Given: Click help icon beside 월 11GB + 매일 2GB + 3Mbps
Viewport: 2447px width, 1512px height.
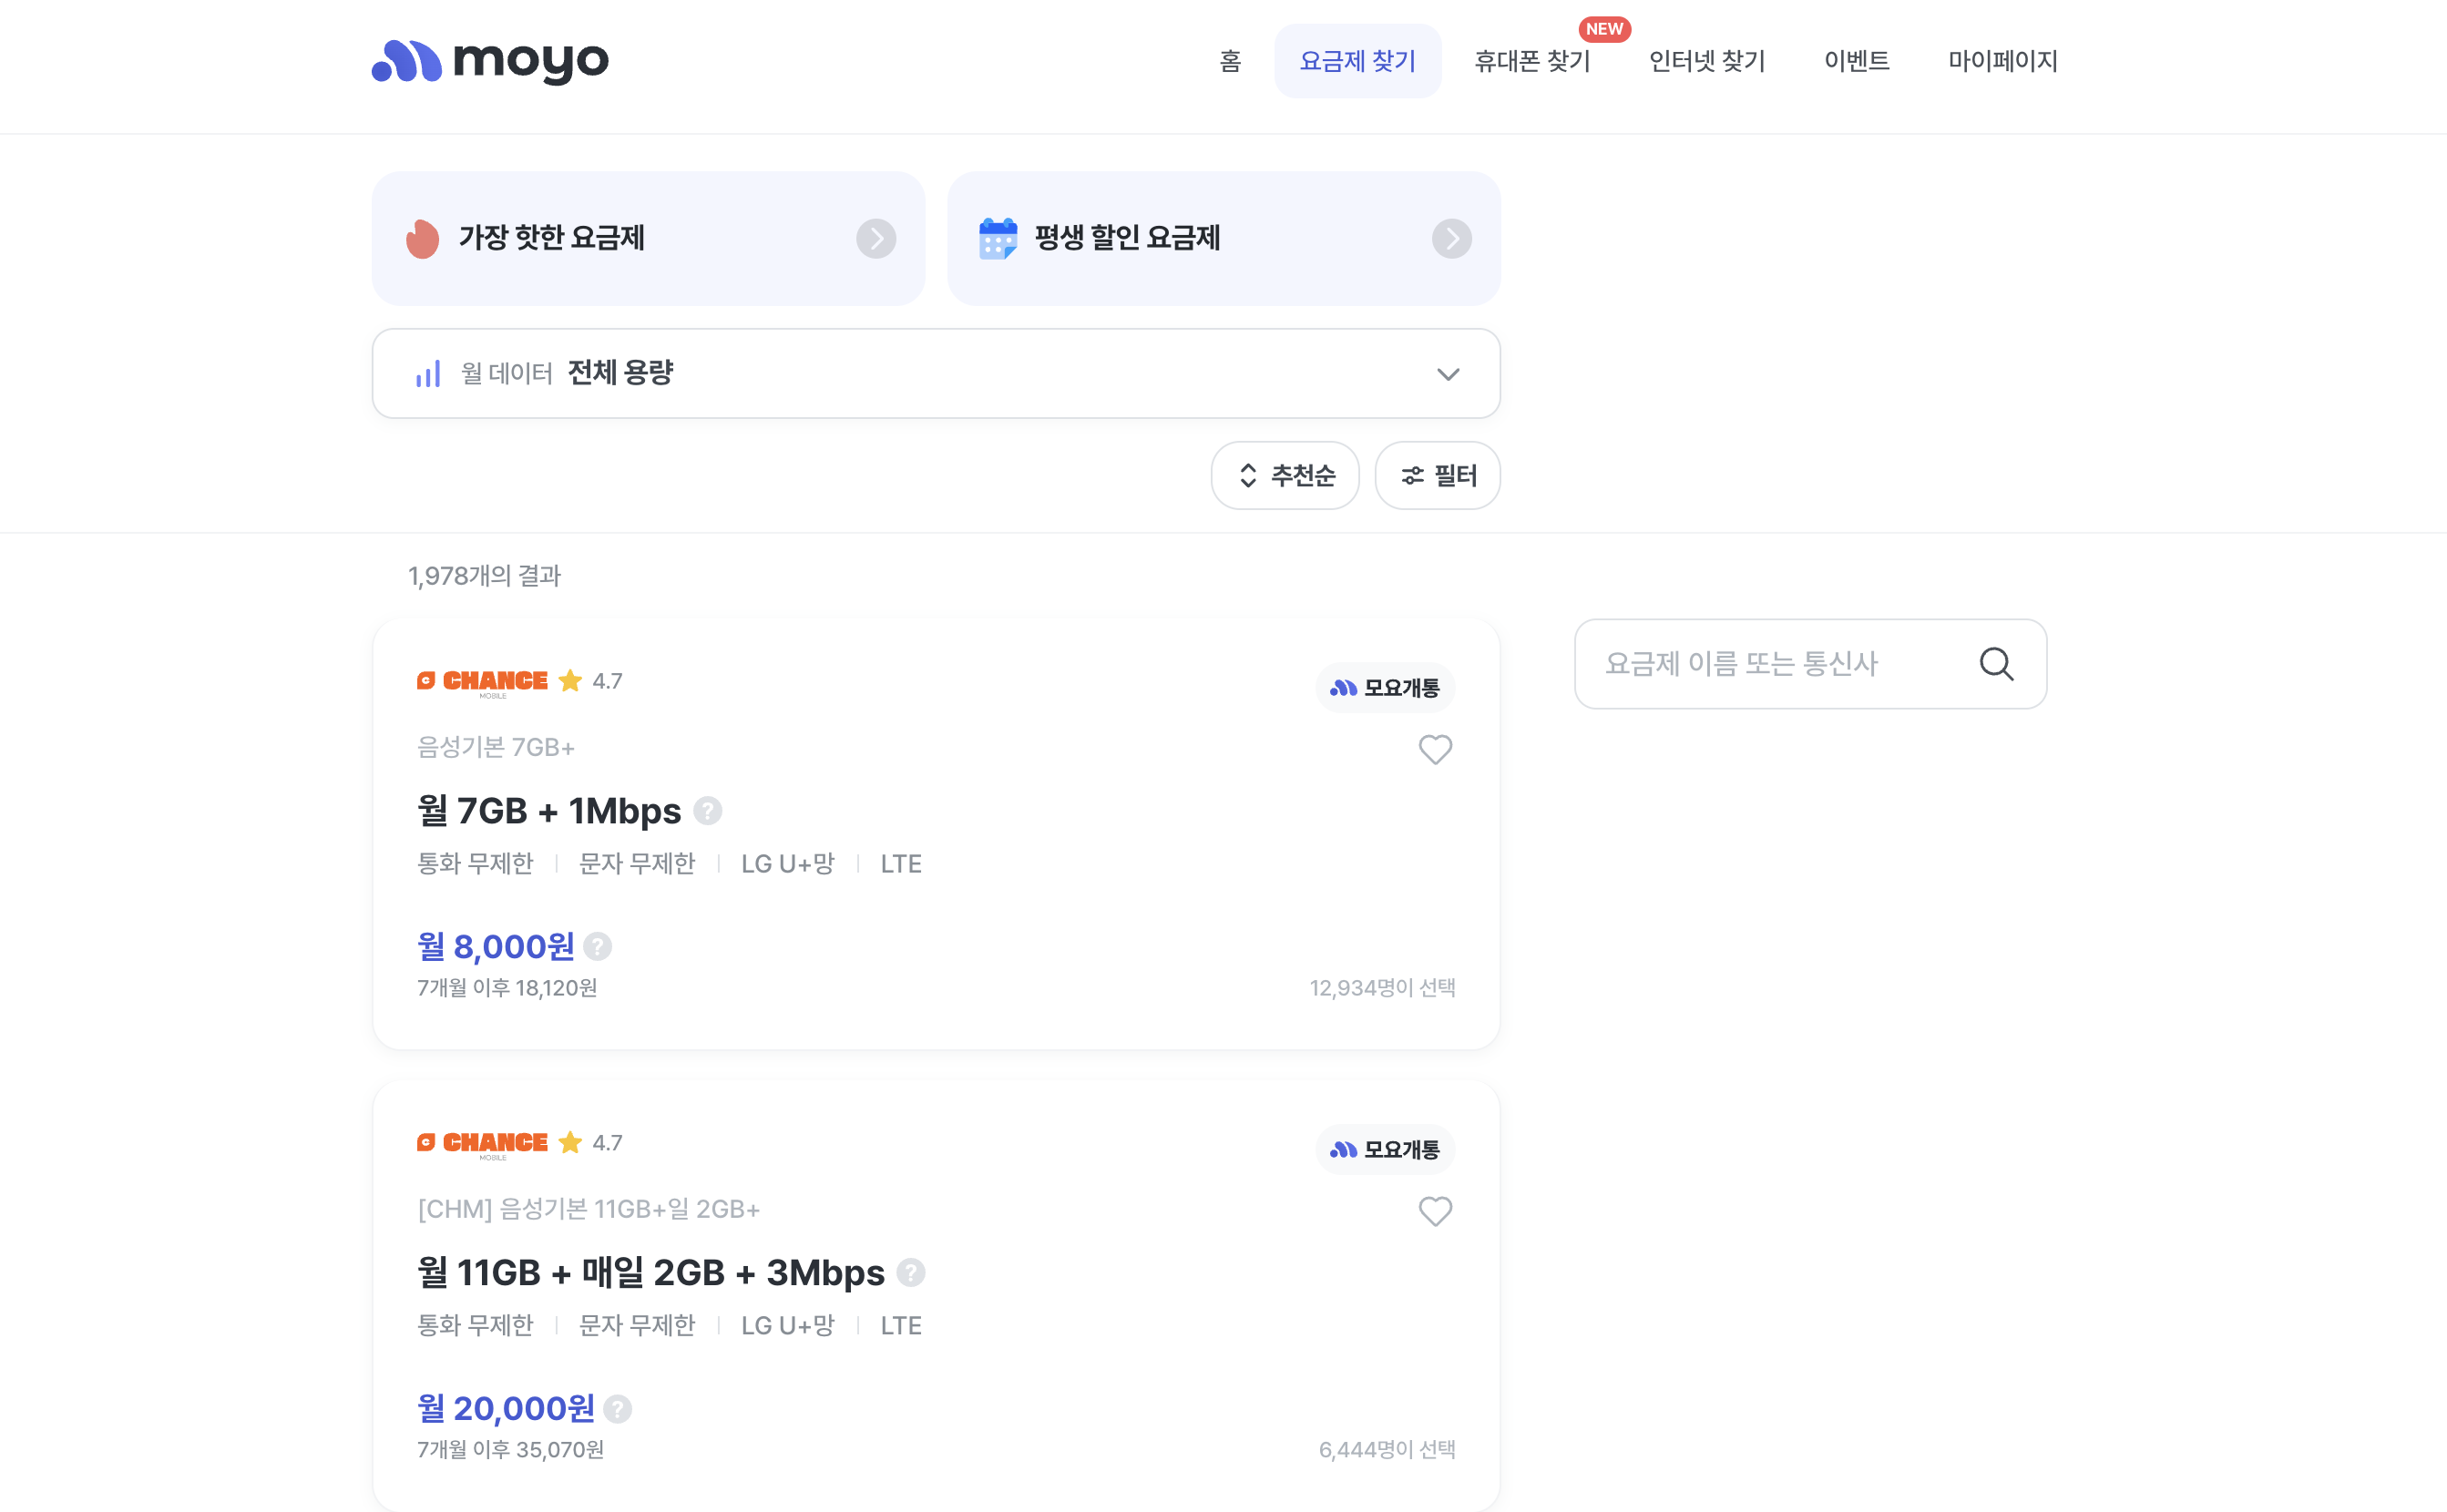Looking at the screenshot, I should [911, 1272].
